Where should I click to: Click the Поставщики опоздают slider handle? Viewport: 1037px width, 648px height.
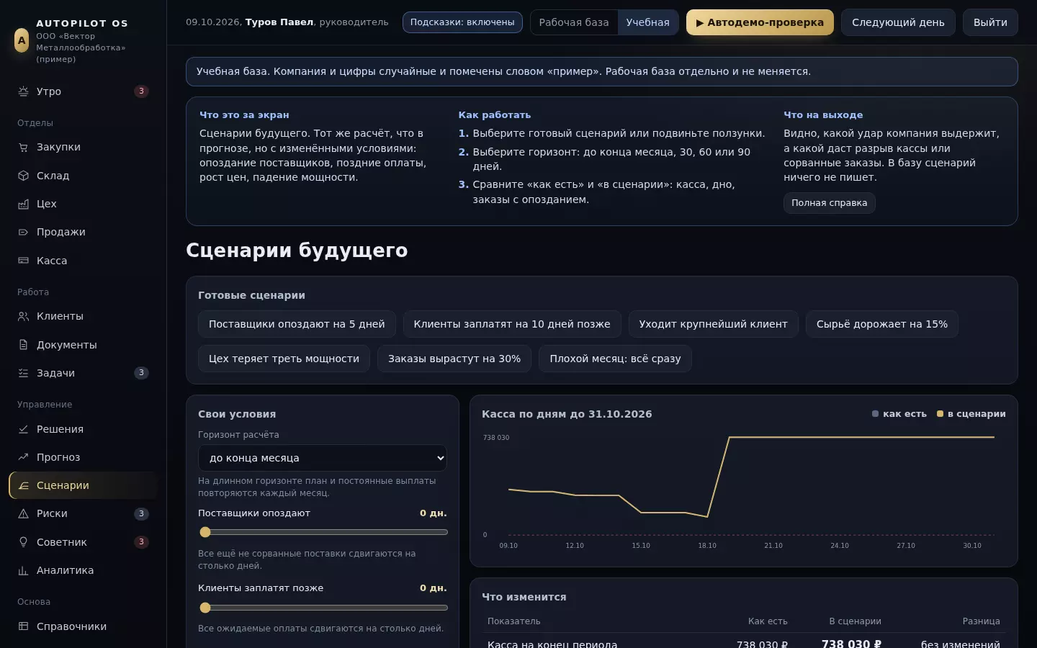click(205, 532)
